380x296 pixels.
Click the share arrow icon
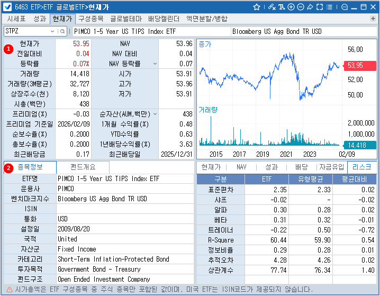310,7
